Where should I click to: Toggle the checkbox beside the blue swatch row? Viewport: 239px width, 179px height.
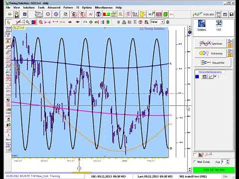[x=215, y=77]
